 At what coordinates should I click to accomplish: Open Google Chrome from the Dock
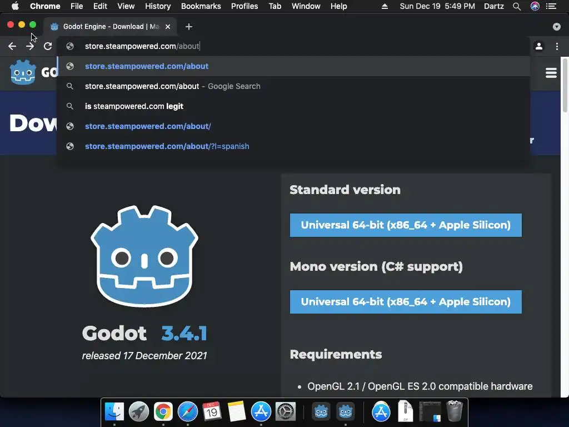(x=163, y=412)
